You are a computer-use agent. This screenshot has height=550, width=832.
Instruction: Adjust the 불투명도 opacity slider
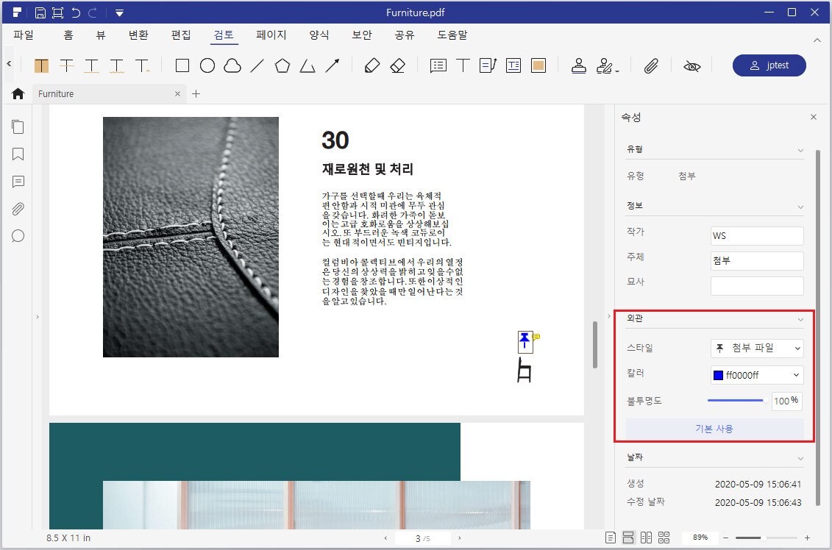(x=738, y=401)
